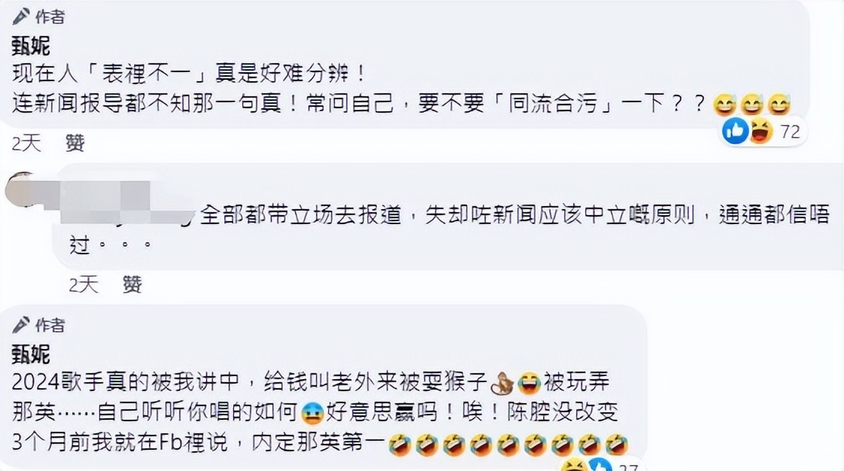Image resolution: width=844 pixels, height=471 pixels.
Task: Click 赞 under the 表裡不一 comment
Action: pos(75,143)
